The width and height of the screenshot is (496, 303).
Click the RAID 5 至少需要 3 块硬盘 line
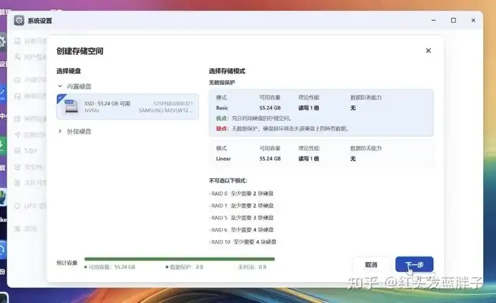pos(241,218)
